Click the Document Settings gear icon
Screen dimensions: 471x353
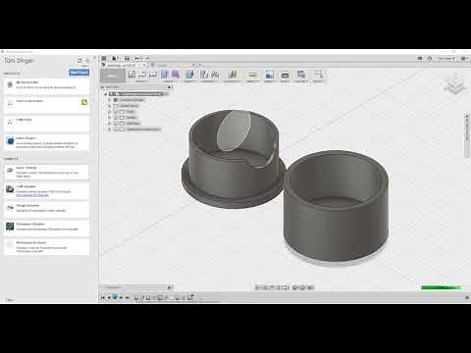116,100
